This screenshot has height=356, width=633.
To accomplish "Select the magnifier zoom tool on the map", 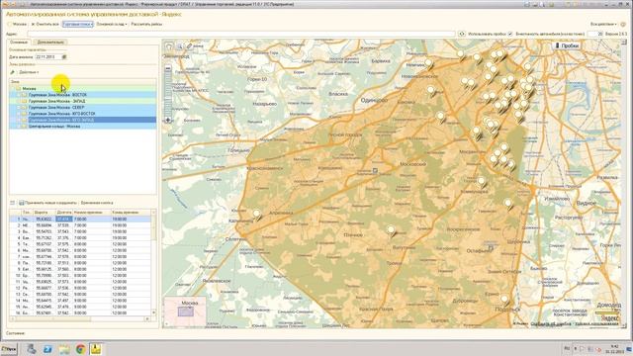I will click(180, 46).
